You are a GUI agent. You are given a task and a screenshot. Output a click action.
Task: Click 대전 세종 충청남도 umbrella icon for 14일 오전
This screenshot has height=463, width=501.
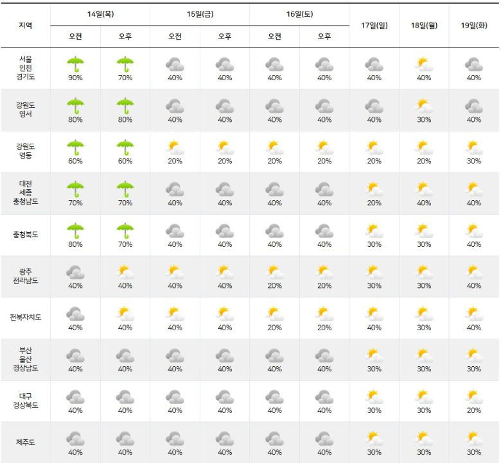click(x=75, y=189)
